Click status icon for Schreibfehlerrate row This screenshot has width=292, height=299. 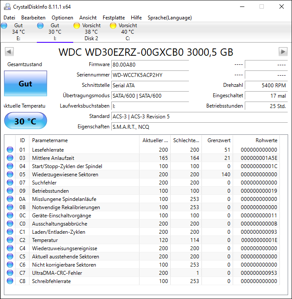point(10,281)
